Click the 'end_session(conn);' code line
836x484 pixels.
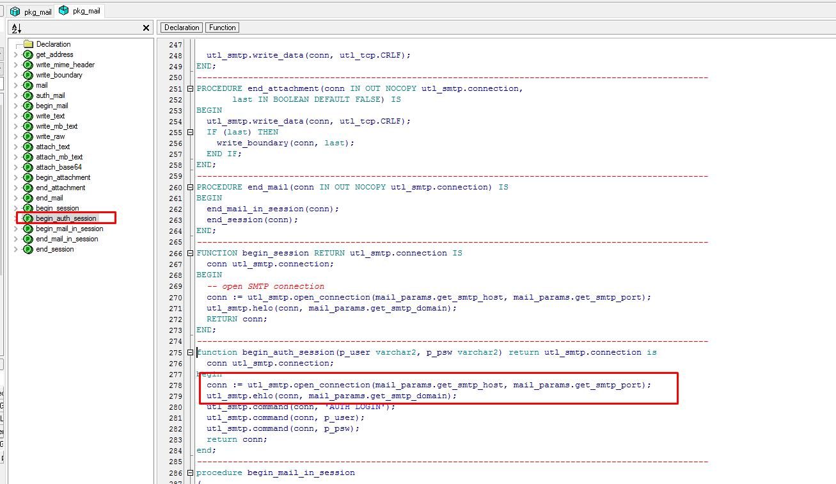click(253, 220)
